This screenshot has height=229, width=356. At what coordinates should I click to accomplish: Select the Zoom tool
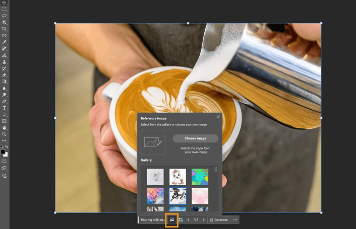[x=5, y=134]
